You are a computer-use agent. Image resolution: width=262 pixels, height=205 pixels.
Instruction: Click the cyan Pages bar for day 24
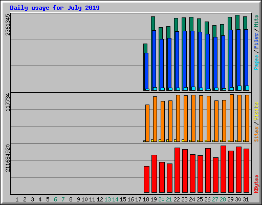pos(193,89)
